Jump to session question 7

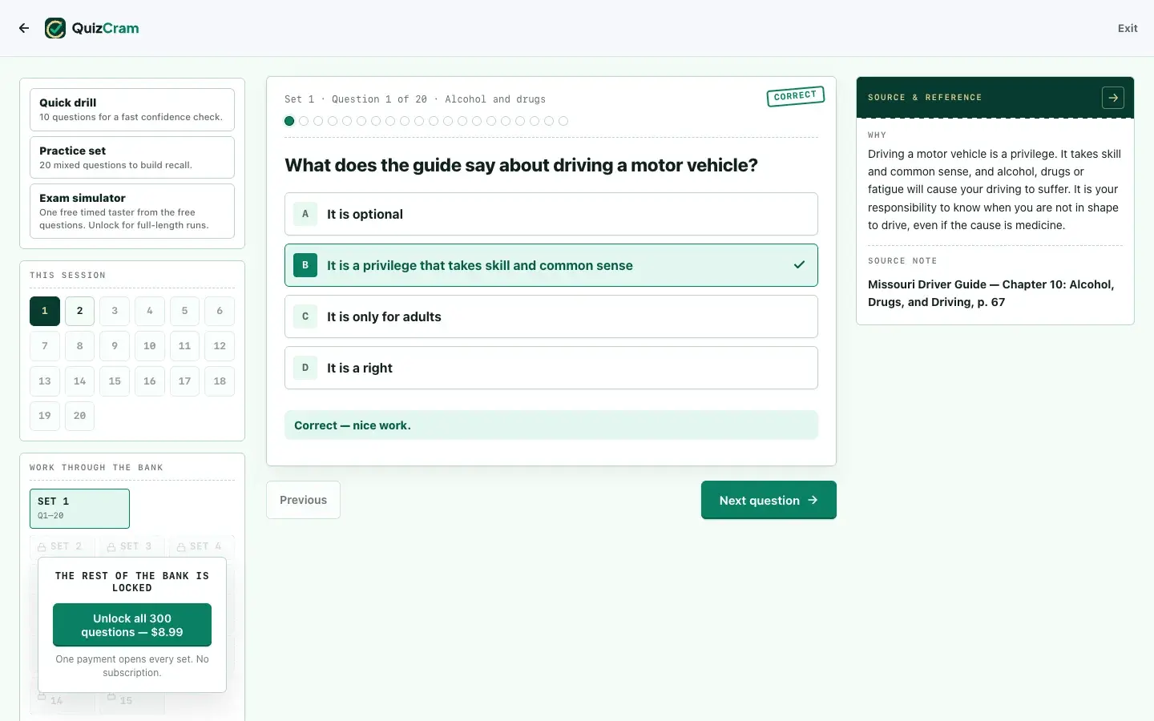click(x=45, y=346)
